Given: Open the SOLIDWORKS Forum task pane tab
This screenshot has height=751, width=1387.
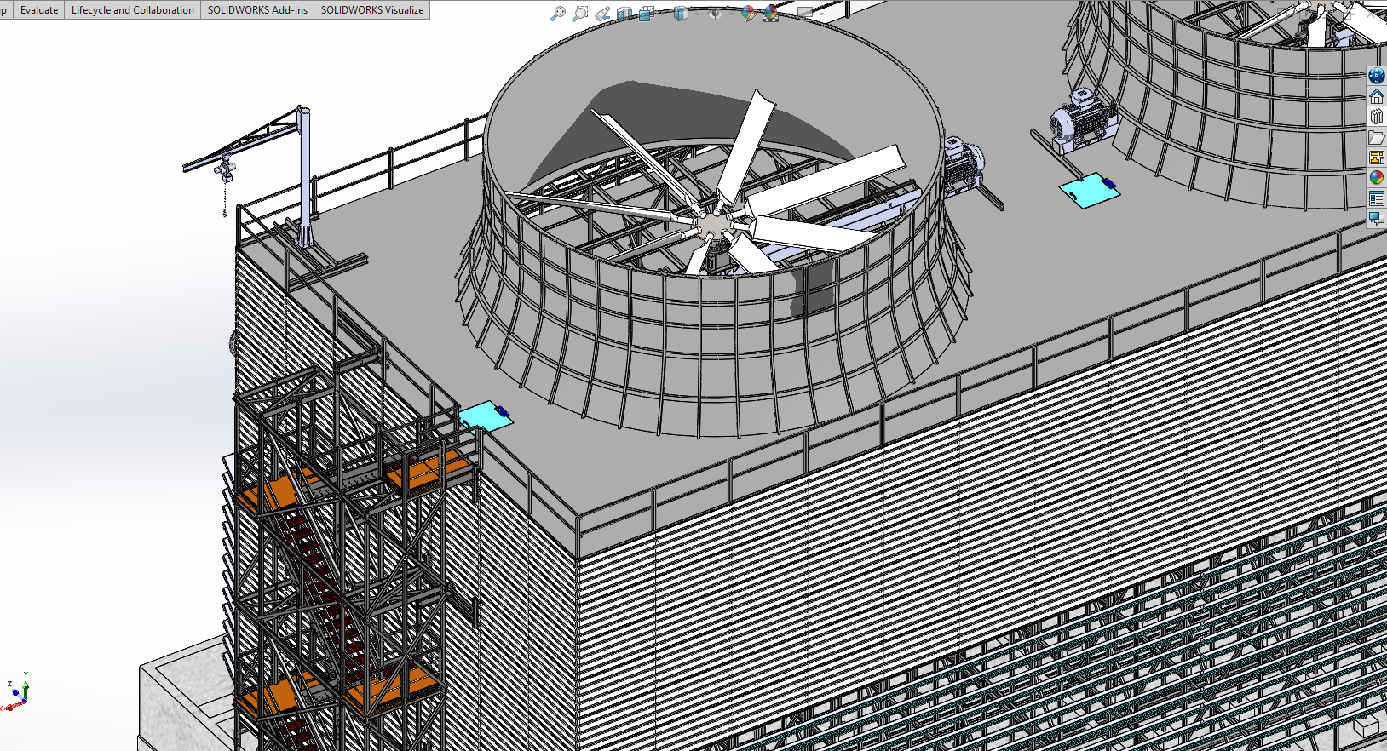Looking at the screenshot, I should 1377,219.
